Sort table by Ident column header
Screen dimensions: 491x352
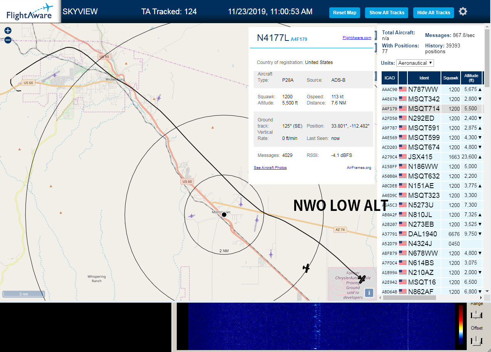[x=424, y=78]
